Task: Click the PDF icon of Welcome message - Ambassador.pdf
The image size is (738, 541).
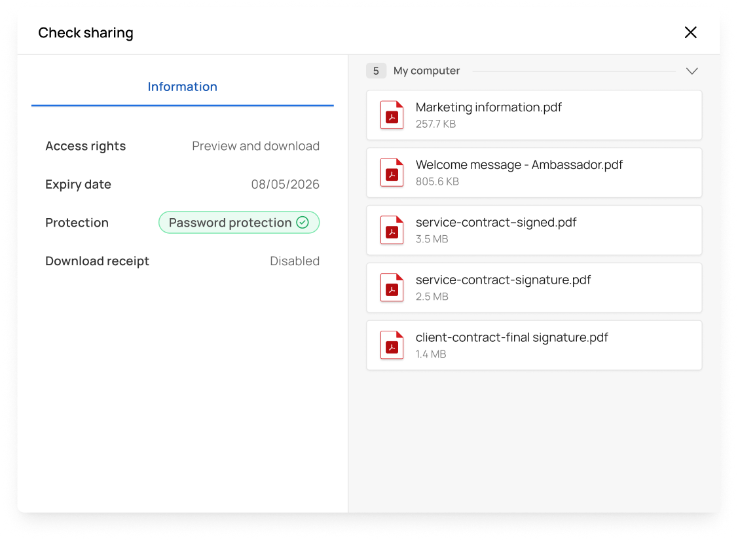Action: pos(392,172)
